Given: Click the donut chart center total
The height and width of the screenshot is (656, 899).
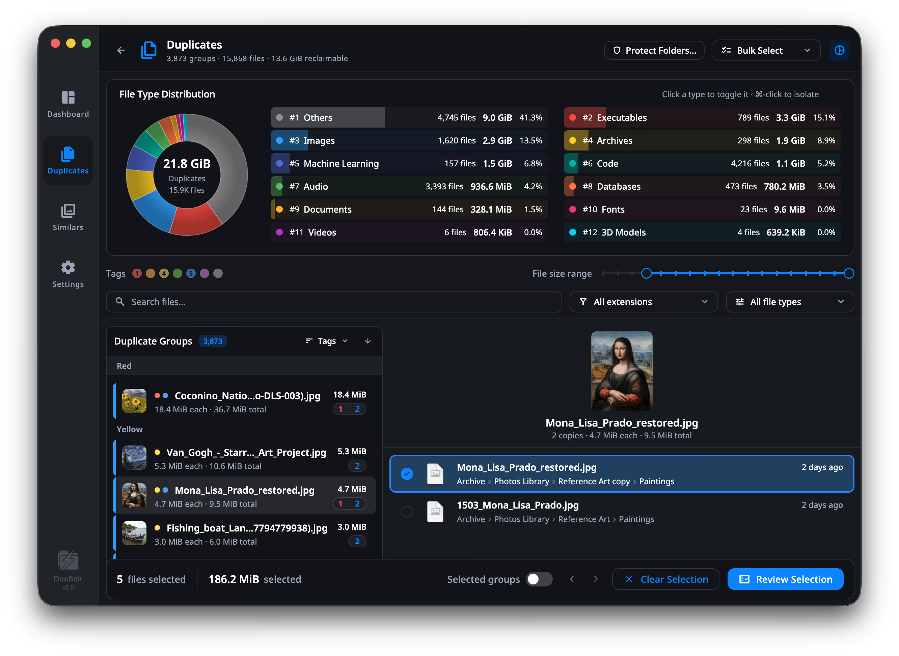Looking at the screenshot, I should tap(187, 164).
